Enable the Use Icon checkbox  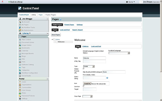tap(84, 86)
